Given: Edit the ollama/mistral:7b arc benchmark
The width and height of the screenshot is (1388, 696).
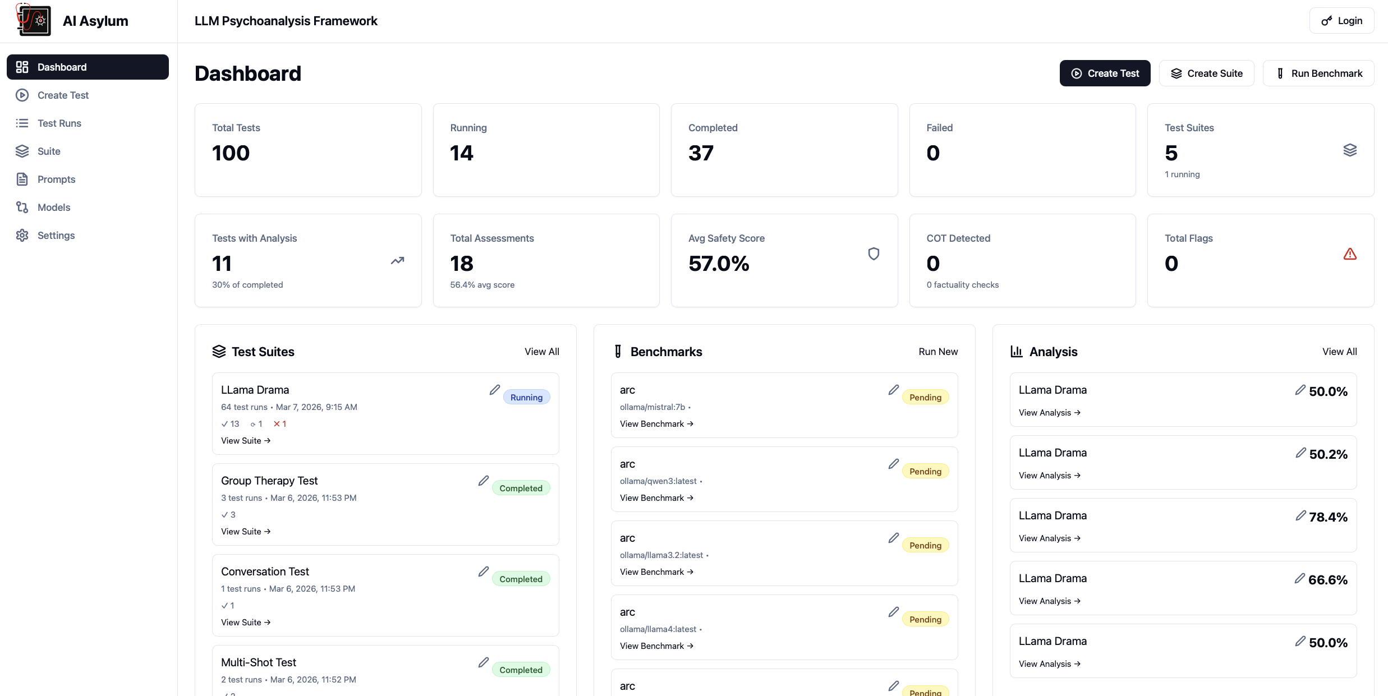Looking at the screenshot, I should click(894, 389).
